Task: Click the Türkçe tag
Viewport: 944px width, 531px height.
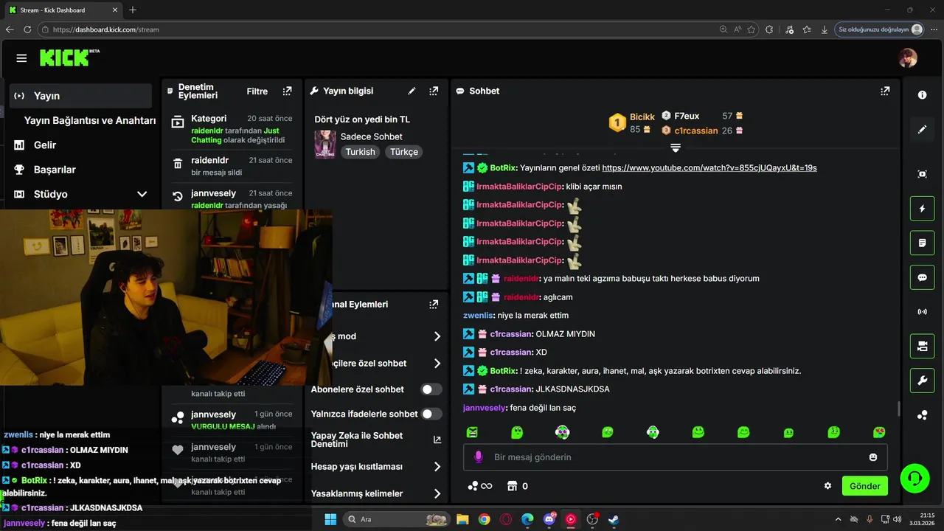Action: coord(404,152)
